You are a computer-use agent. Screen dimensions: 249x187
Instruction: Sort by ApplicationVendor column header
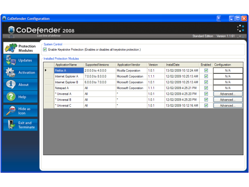[x=131, y=65]
